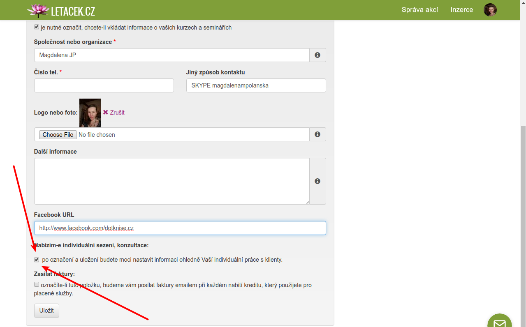
Task: Click into the Facebook URL field
Action: (x=180, y=228)
